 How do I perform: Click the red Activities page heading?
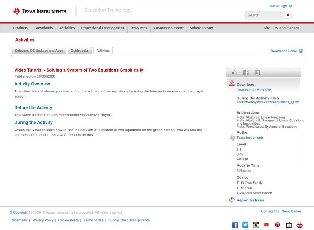[x=25, y=40]
